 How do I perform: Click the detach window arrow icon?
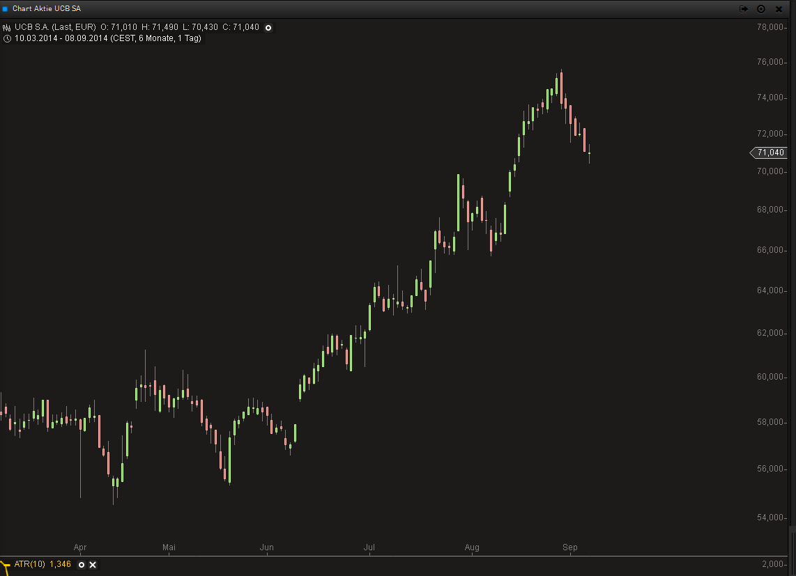[744, 9]
